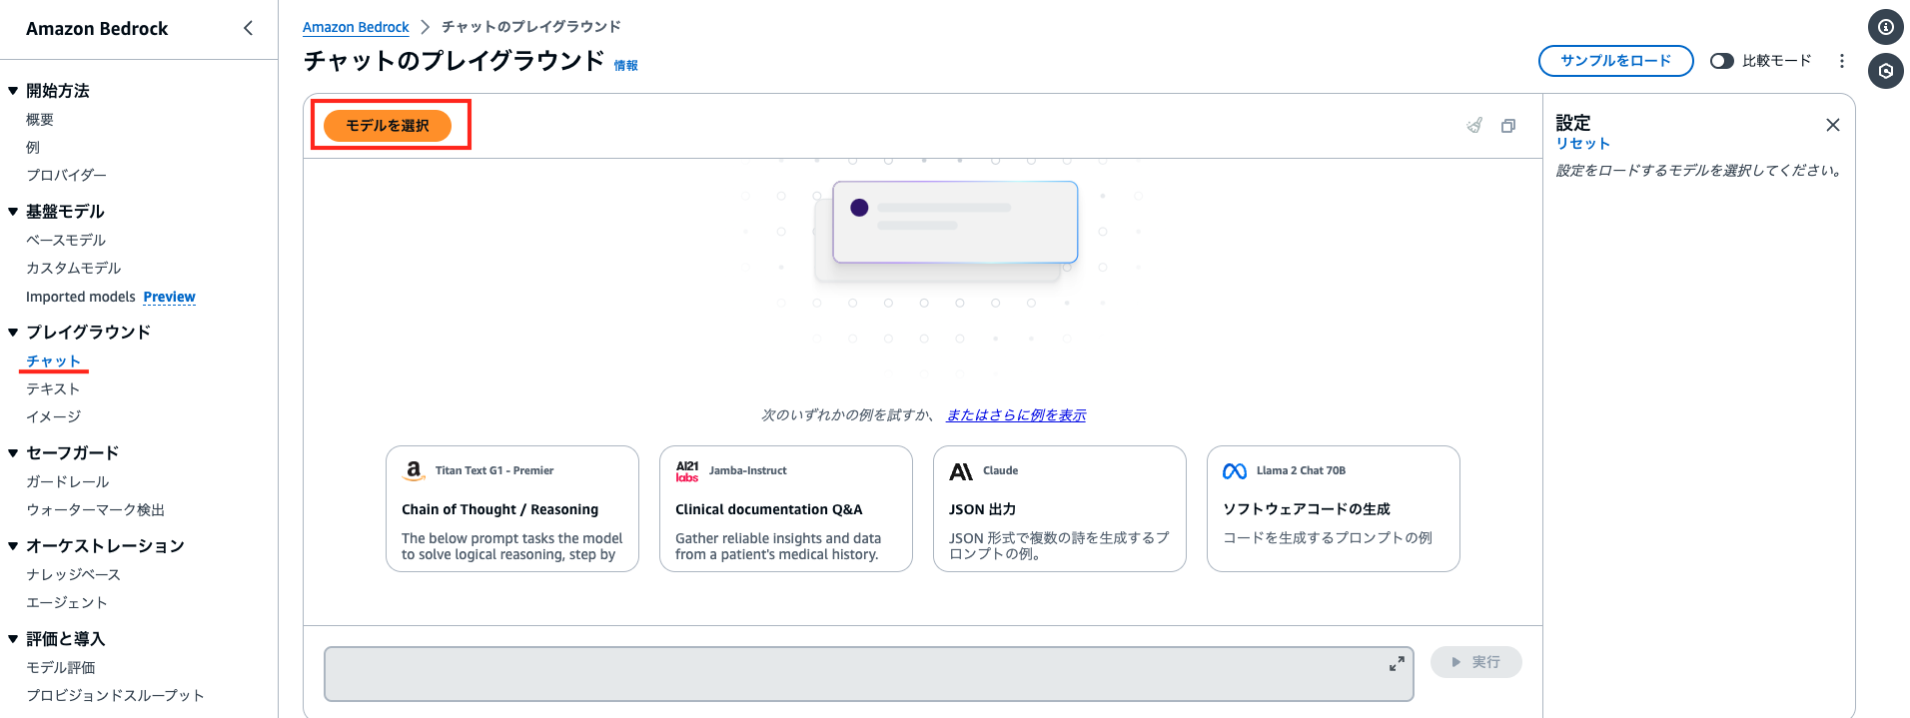This screenshot has height=718, width=1910.
Task: Close the 設定 panel with X
Action: 1832,125
